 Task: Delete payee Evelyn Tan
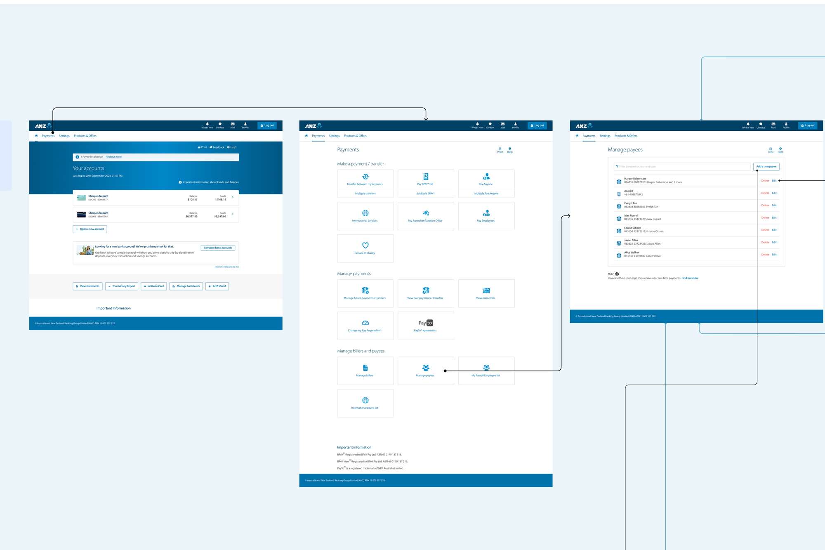click(x=765, y=205)
